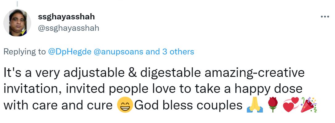This screenshot has width=335, height=123.
Task: Show the "and 3 others" recipients
Action: [x=170, y=51]
